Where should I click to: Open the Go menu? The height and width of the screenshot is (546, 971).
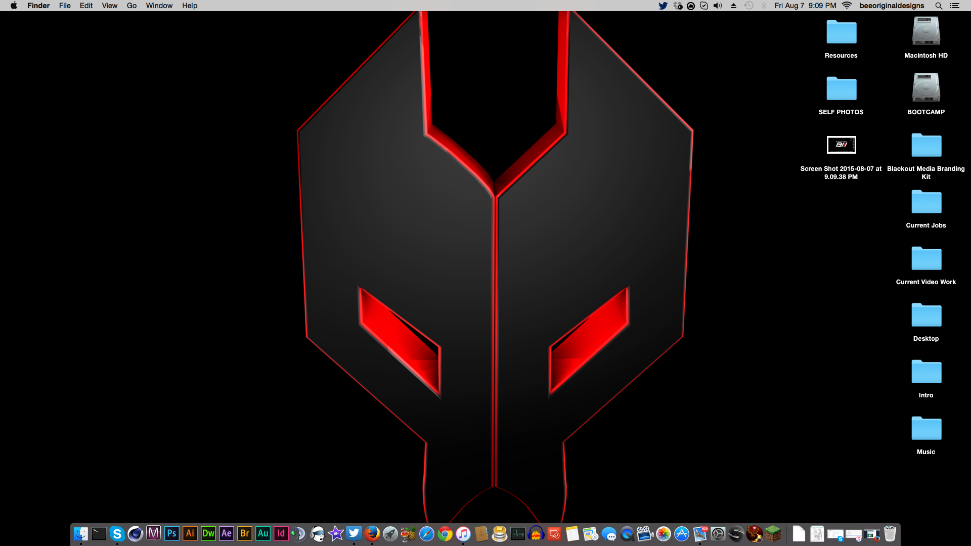tap(131, 6)
